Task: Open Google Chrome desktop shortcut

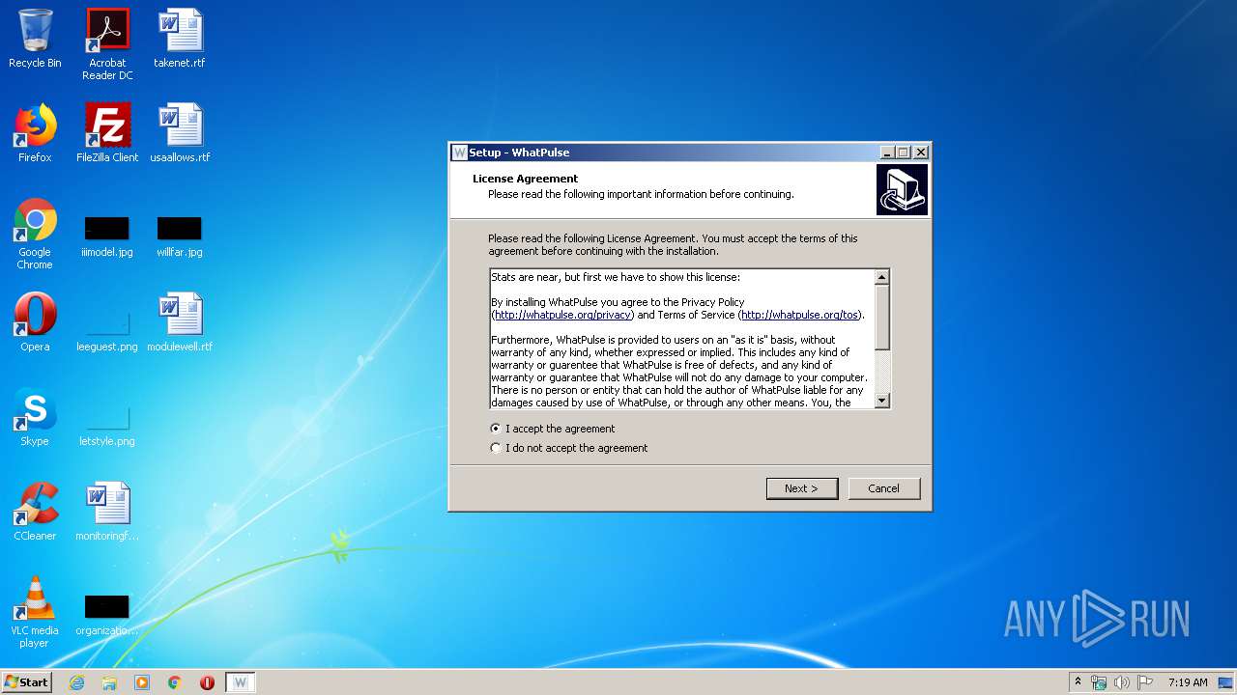Action: coord(35,234)
